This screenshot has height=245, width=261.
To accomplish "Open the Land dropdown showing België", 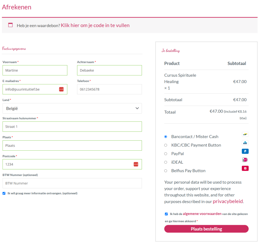I will click(72, 108).
